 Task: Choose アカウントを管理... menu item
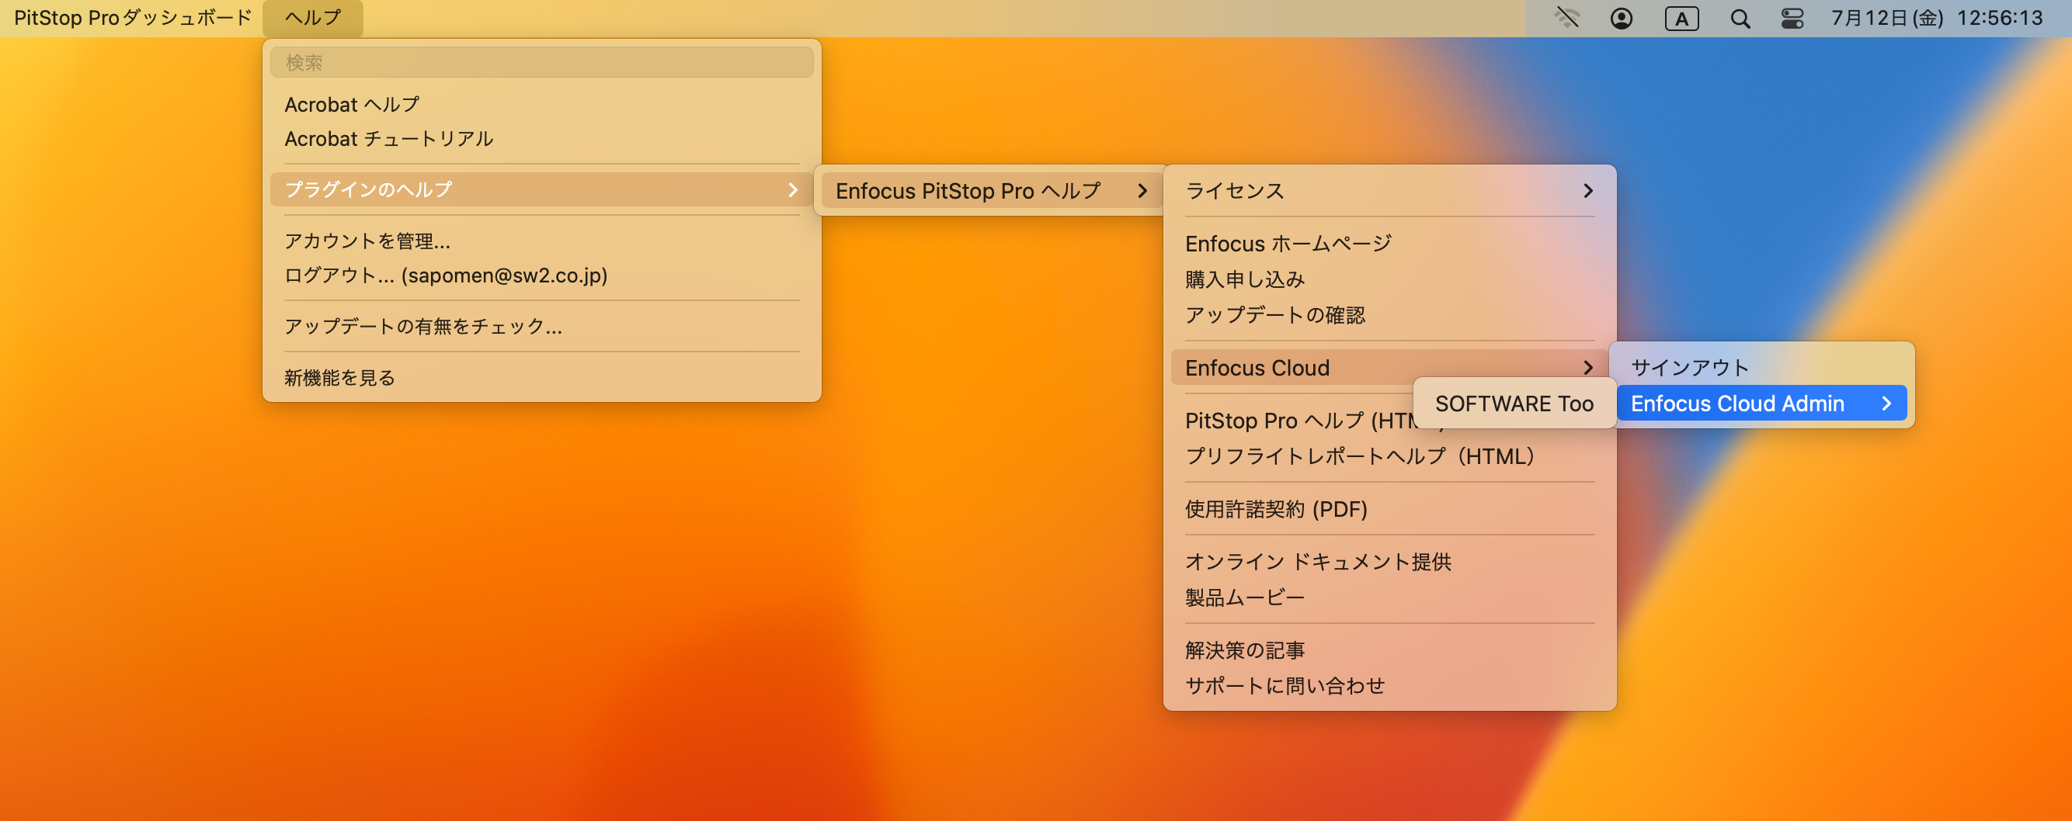pyautogui.click(x=541, y=241)
